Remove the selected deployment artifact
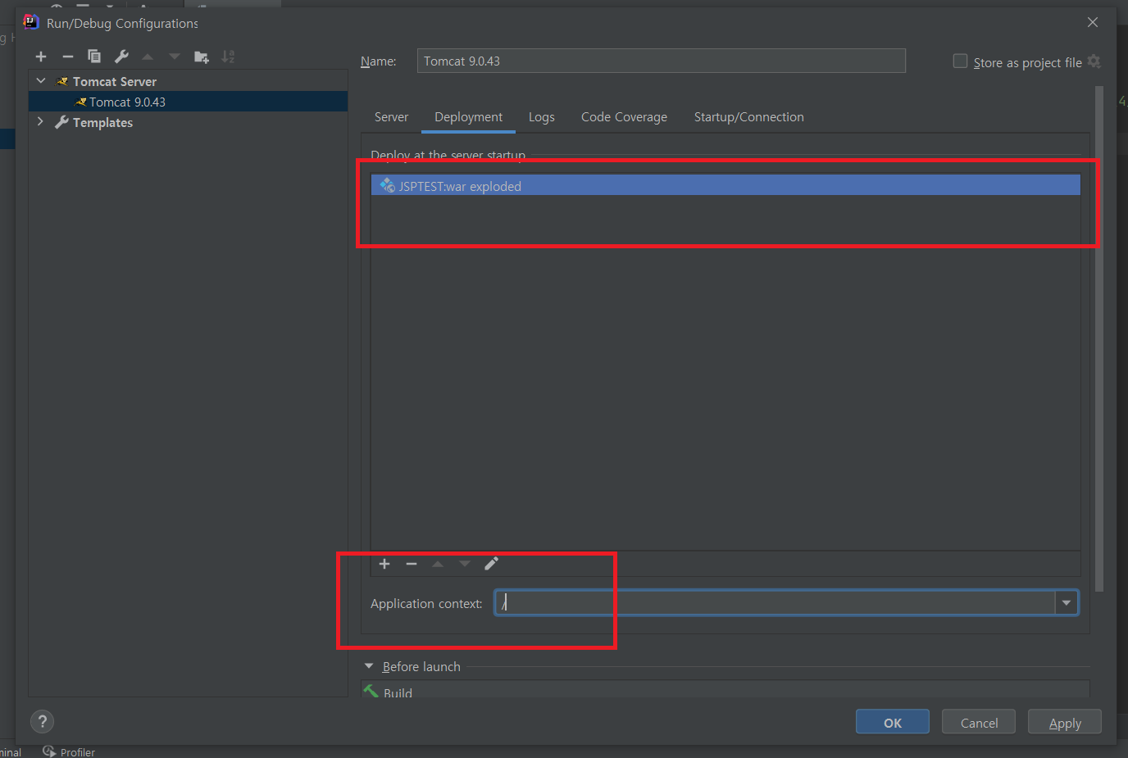Screen dimensions: 1128x758 click(x=412, y=564)
